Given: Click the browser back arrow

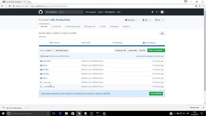Looking at the screenshot, I should pyautogui.click(x=2, y=6).
